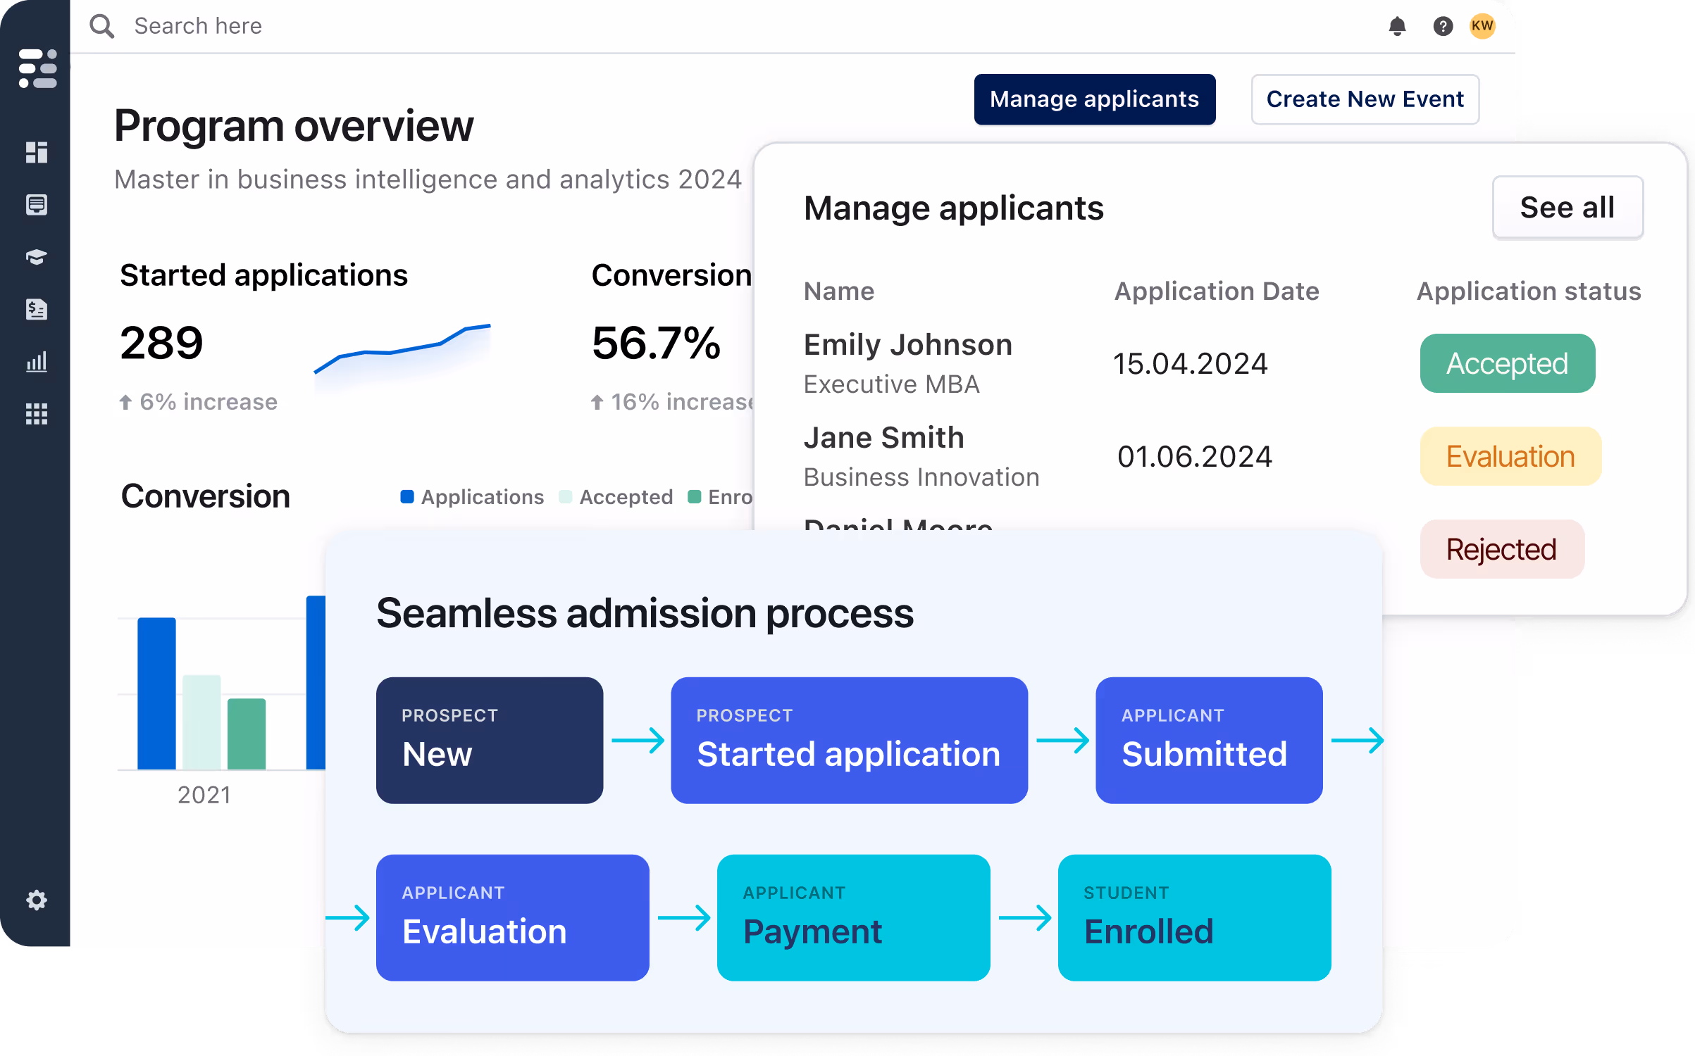Select the Started application process step

point(848,740)
